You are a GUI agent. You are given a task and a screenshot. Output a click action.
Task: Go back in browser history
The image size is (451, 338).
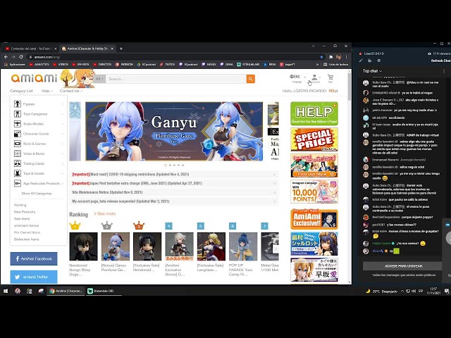6,57
